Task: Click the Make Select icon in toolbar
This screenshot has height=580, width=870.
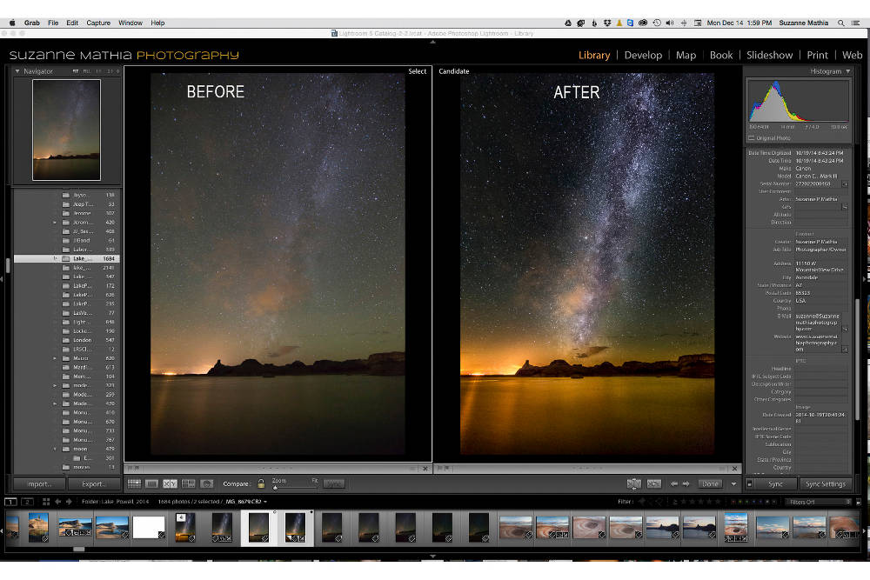Action: tap(654, 483)
